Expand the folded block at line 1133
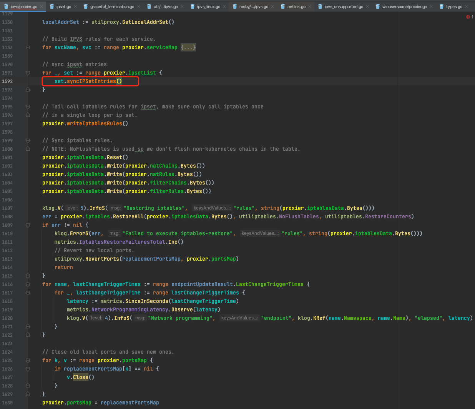Viewport: 475px width, 409px height. pyautogui.click(x=28, y=48)
